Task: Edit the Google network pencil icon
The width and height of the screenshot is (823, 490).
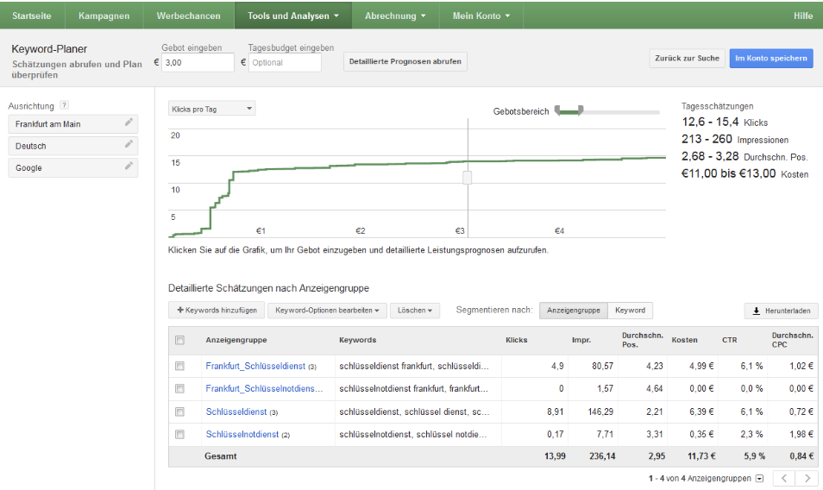Action: [129, 166]
